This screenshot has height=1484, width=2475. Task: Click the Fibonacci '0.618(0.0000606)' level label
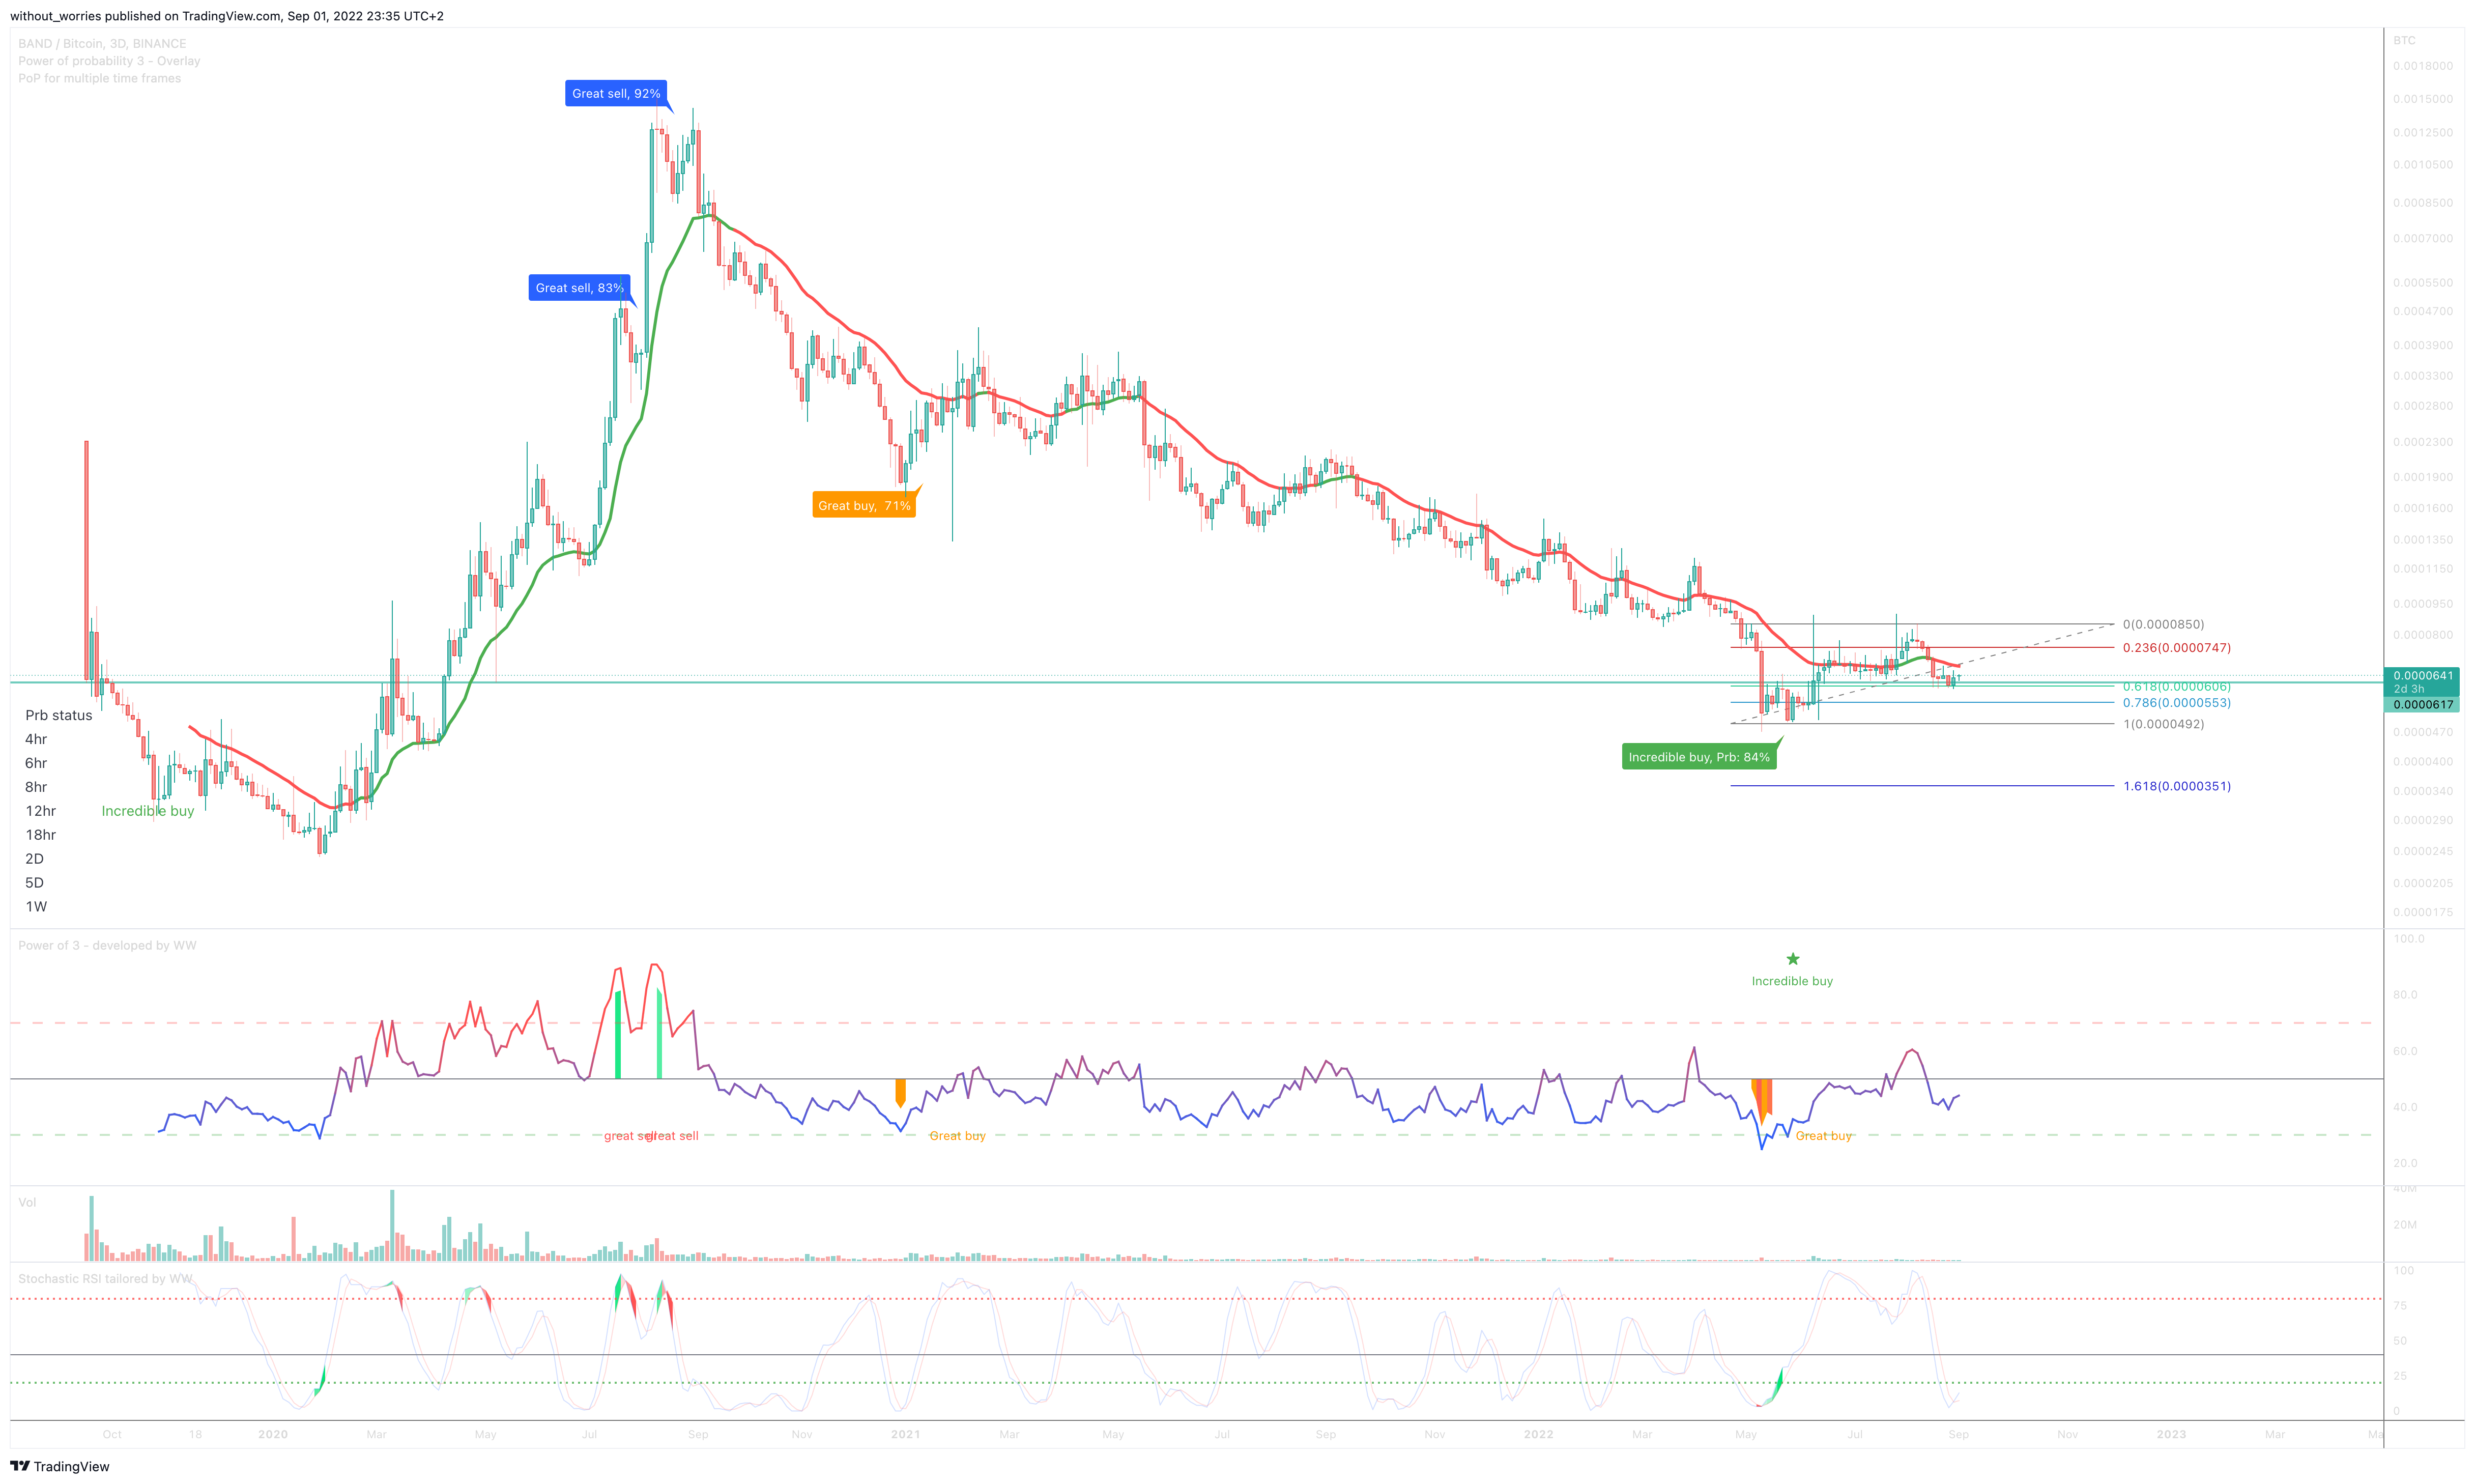tap(2176, 686)
